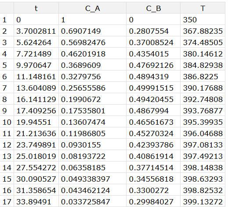Select the C_B column header
This screenshot has height=207, width=228.
tap(153, 8)
